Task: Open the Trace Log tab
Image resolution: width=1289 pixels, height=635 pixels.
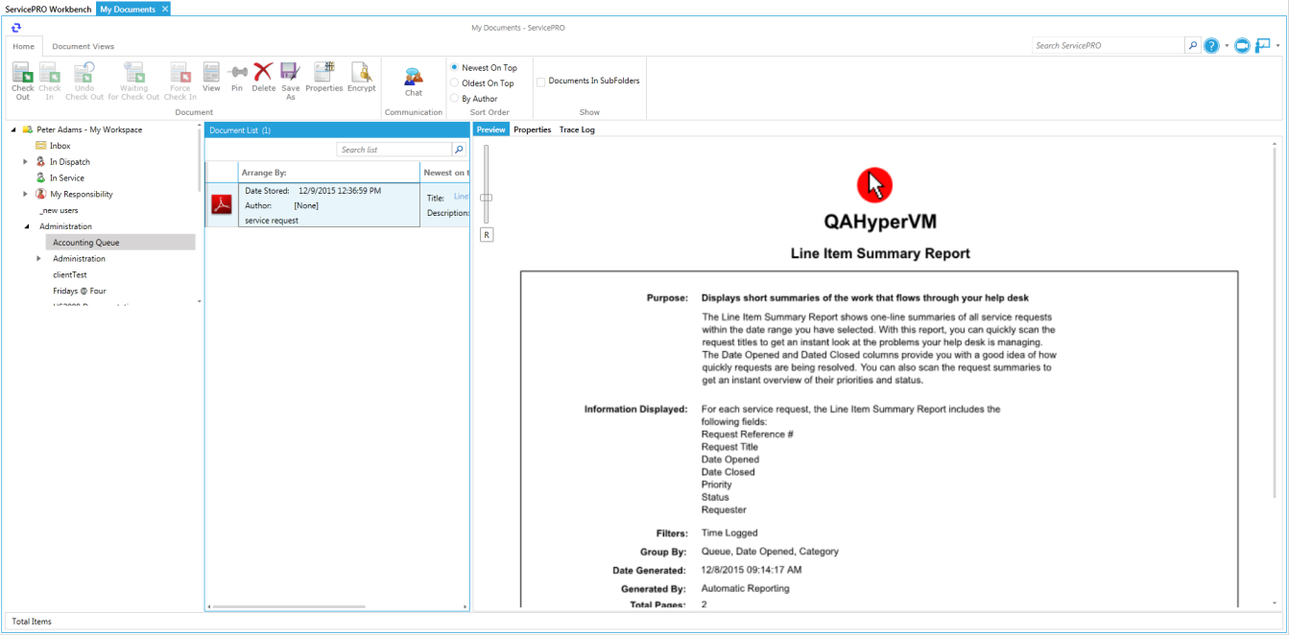Action: coord(577,129)
